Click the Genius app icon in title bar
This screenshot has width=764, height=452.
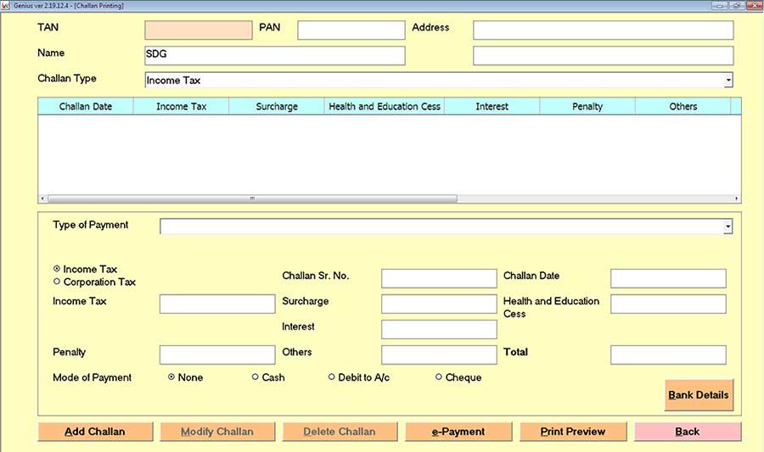click(x=5, y=5)
